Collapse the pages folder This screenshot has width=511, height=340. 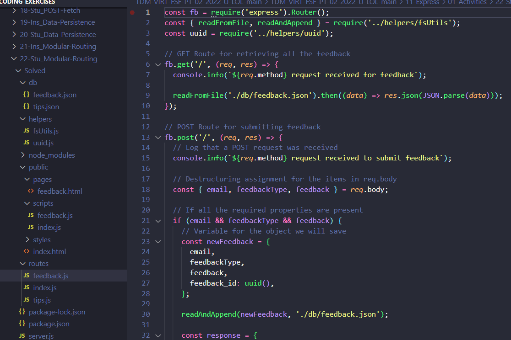point(27,179)
